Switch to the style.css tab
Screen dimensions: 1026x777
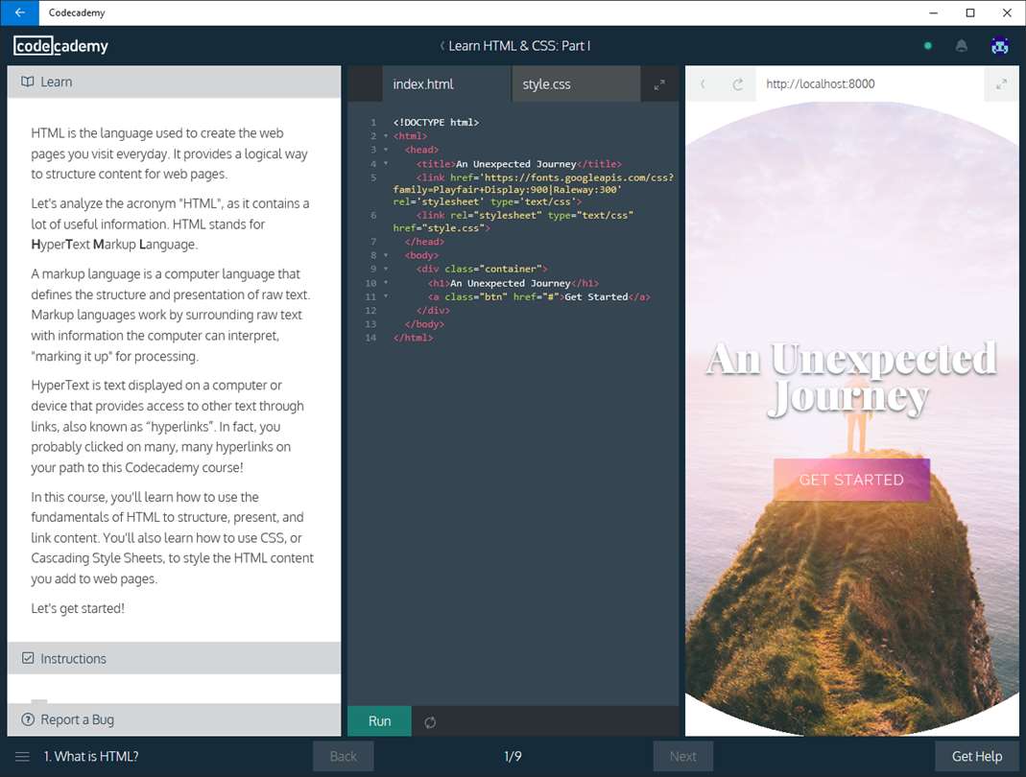pyautogui.click(x=576, y=83)
